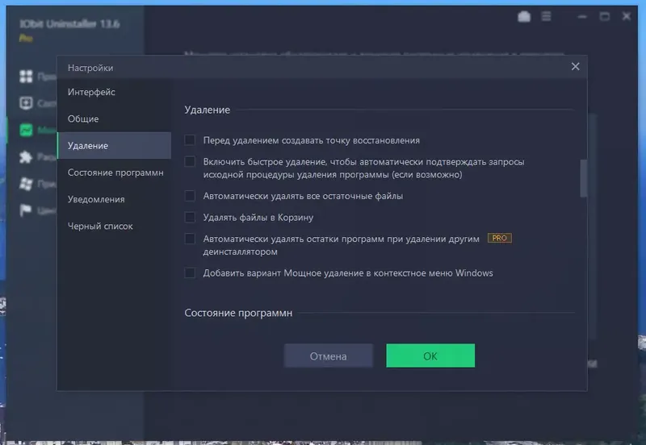
Task: Click the Windows apps icon in sidebar
Action: click(26, 184)
